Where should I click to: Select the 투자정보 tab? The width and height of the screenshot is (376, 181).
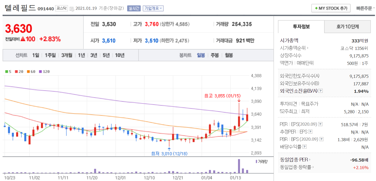point(301,26)
